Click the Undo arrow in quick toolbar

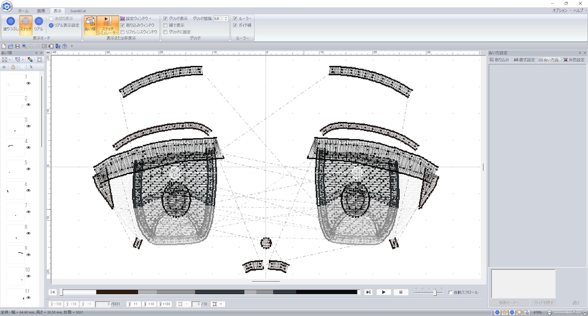click(31, 46)
